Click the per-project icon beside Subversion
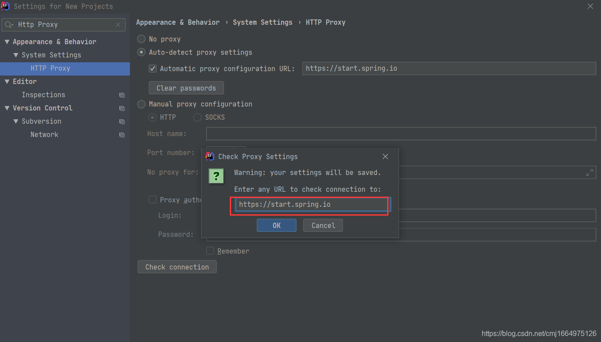The height and width of the screenshot is (342, 601). 122,122
